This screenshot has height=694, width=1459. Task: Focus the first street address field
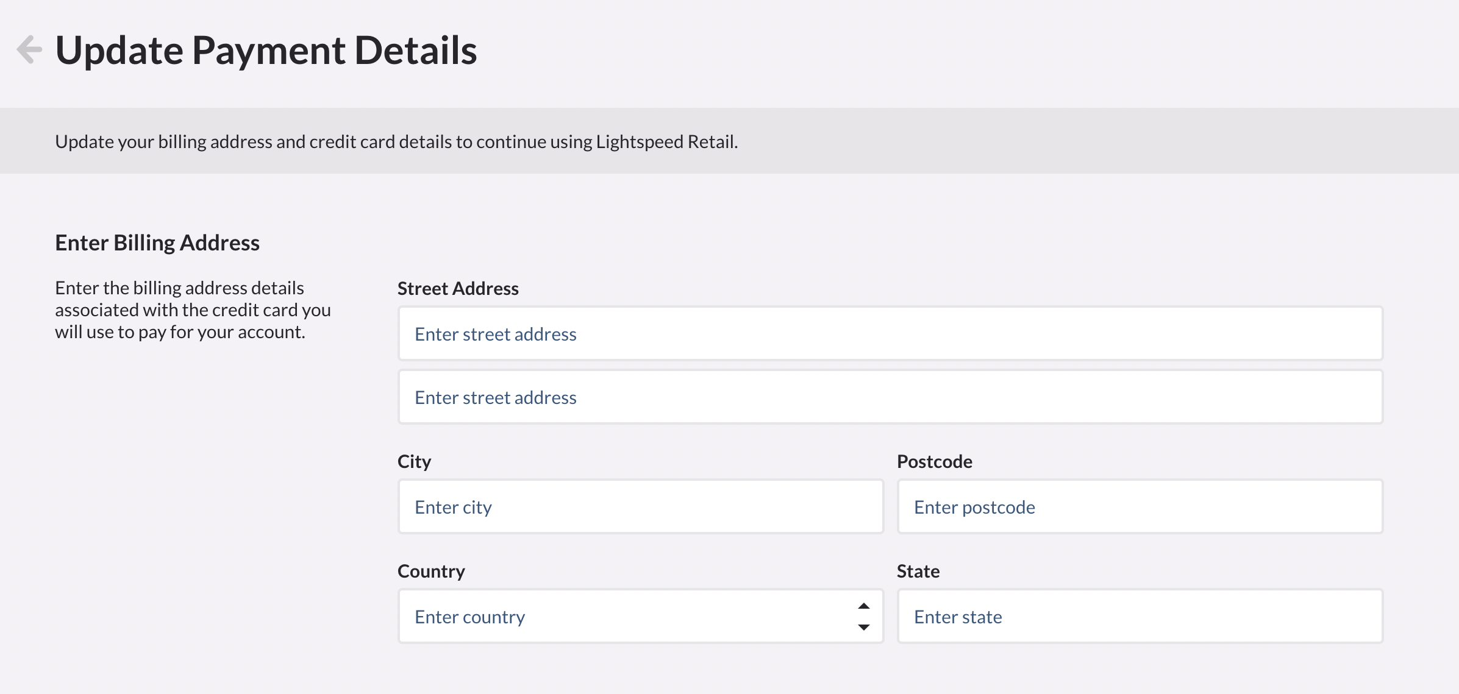(x=890, y=333)
